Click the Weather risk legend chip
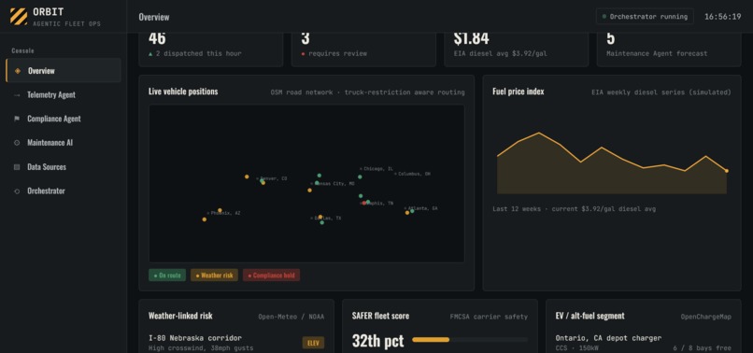 [x=214, y=275]
